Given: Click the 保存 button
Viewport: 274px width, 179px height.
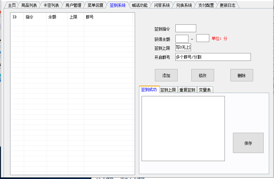Looking at the screenshot, I should 248,143.
